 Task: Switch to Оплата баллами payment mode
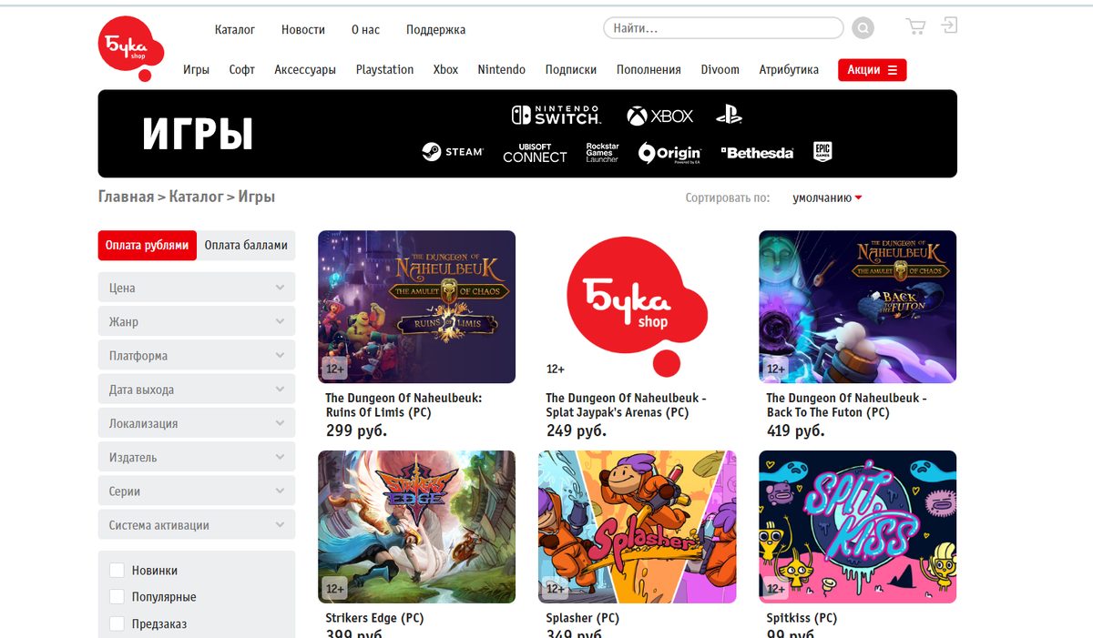pyautogui.click(x=246, y=245)
